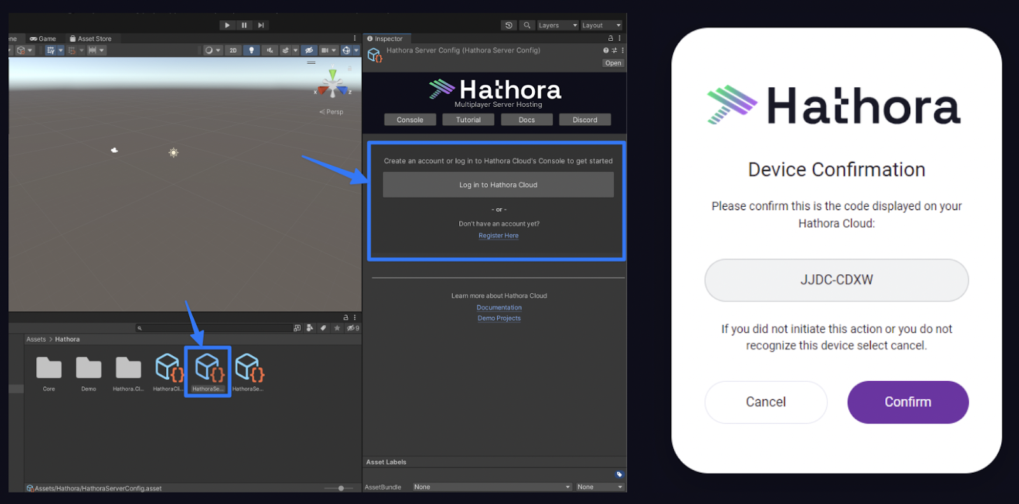Open the global Search magnifier icon
This screenshot has width=1019, height=504.
(x=527, y=25)
